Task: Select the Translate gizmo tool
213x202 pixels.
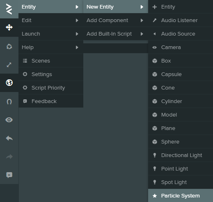Action: pos(9,27)
